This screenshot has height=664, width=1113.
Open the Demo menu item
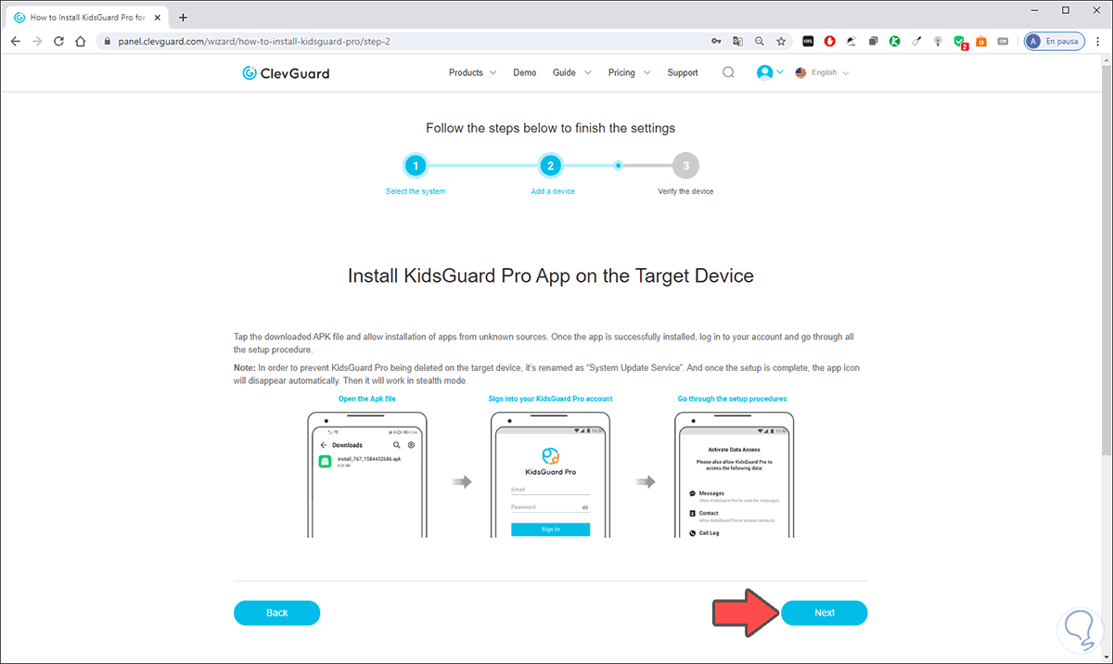point(525,72)
